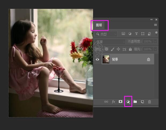Click the 不透明度 opacity value field
This screenshot has height=130, width=166.
148,41
